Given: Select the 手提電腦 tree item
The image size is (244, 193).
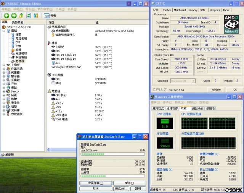Looking at the screenshot, I should point(21,57).
